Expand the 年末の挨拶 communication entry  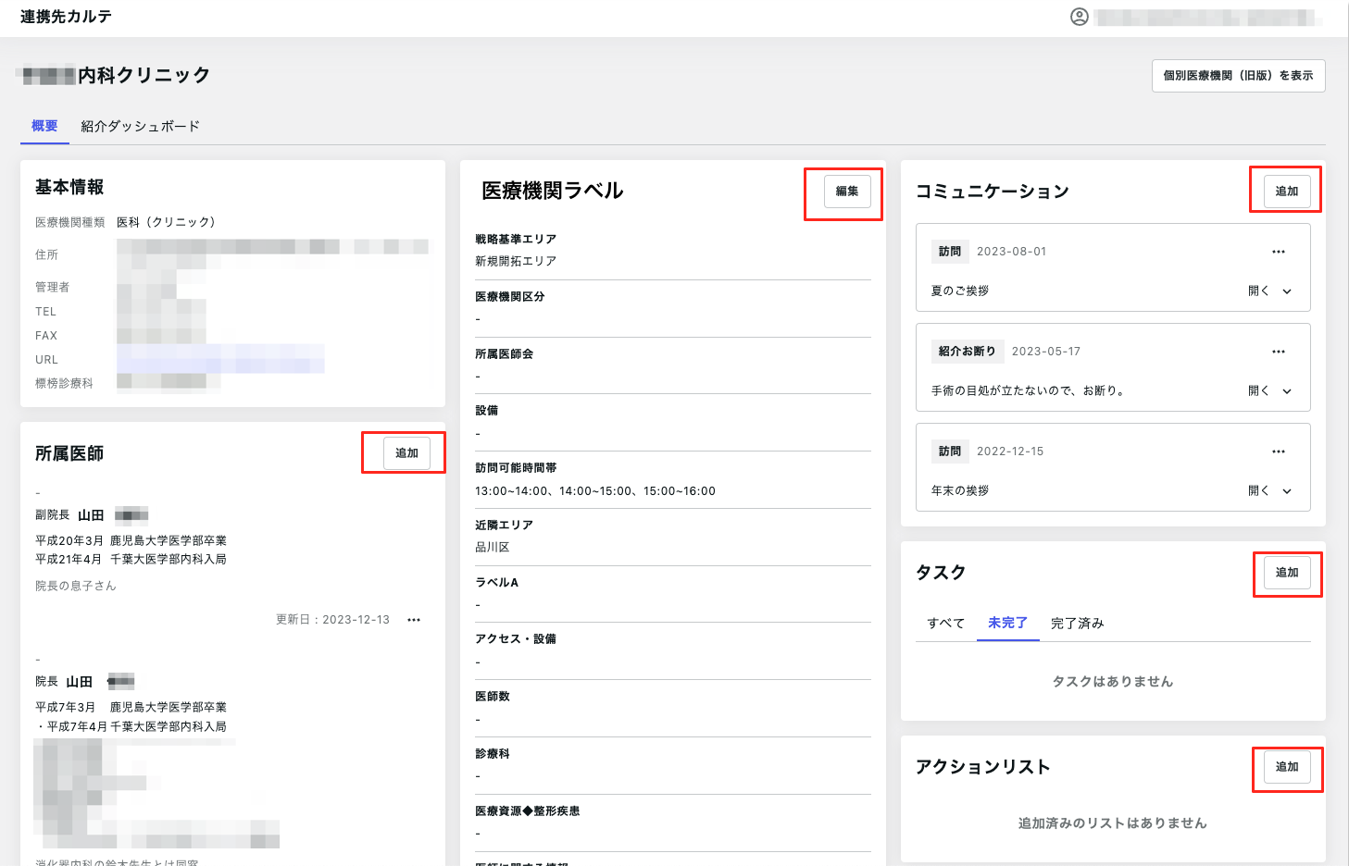tap(1269, 490)
